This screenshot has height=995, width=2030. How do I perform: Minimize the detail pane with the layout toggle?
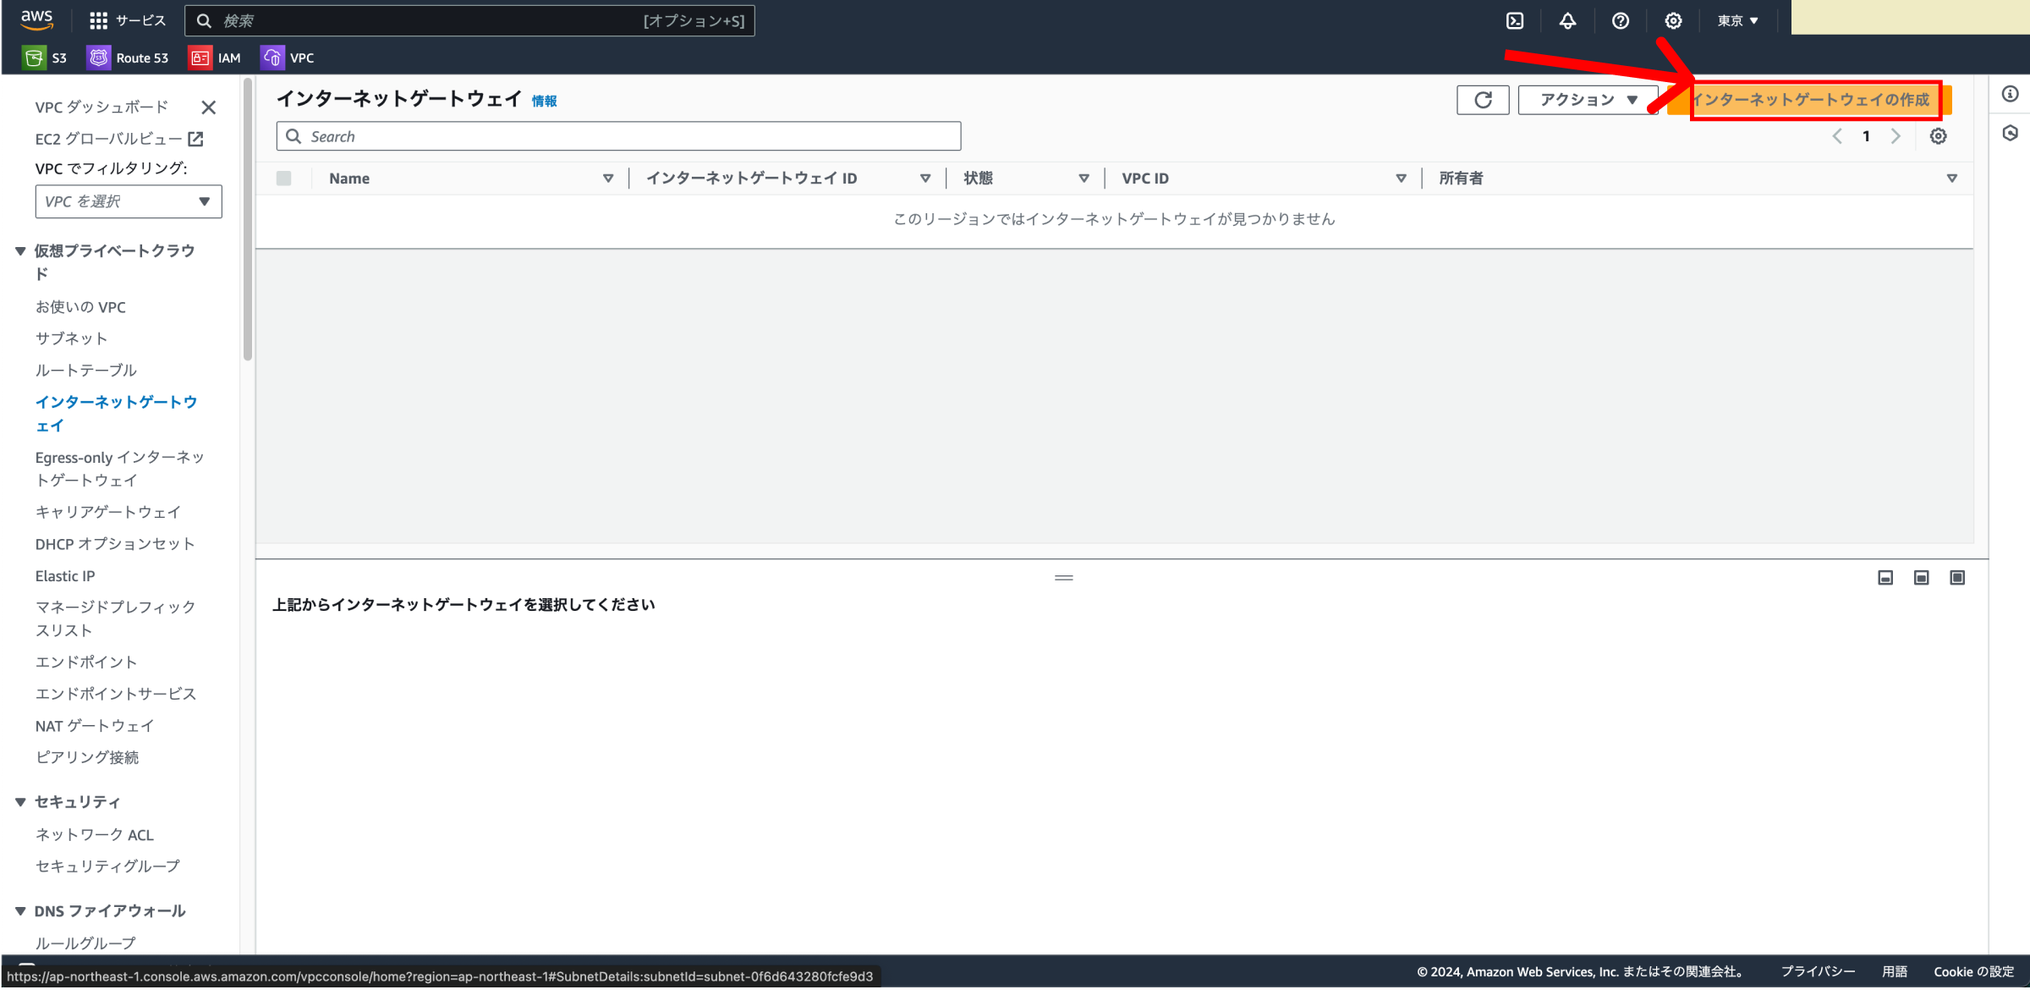pos(1885,577)
